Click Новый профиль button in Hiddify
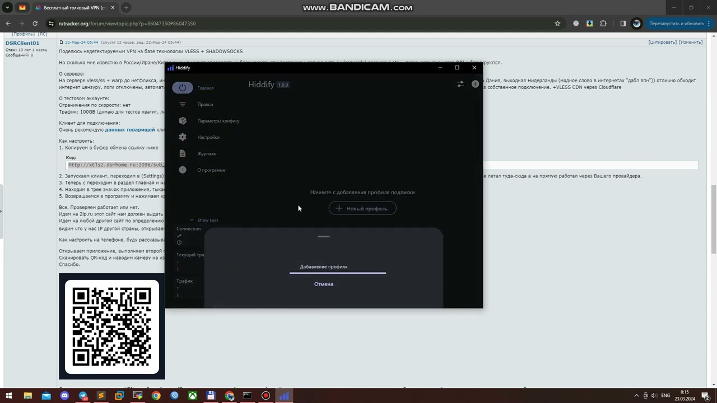 coord(362,208)
